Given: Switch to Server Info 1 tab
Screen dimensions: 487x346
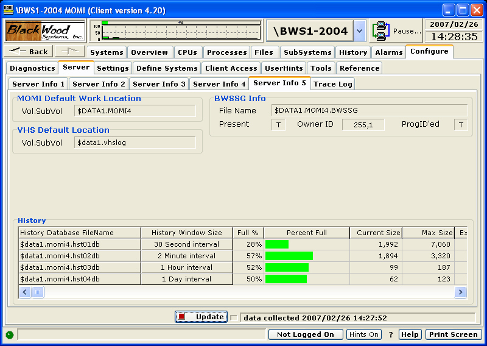Looking at the screenshot, I should coord(38,84).
